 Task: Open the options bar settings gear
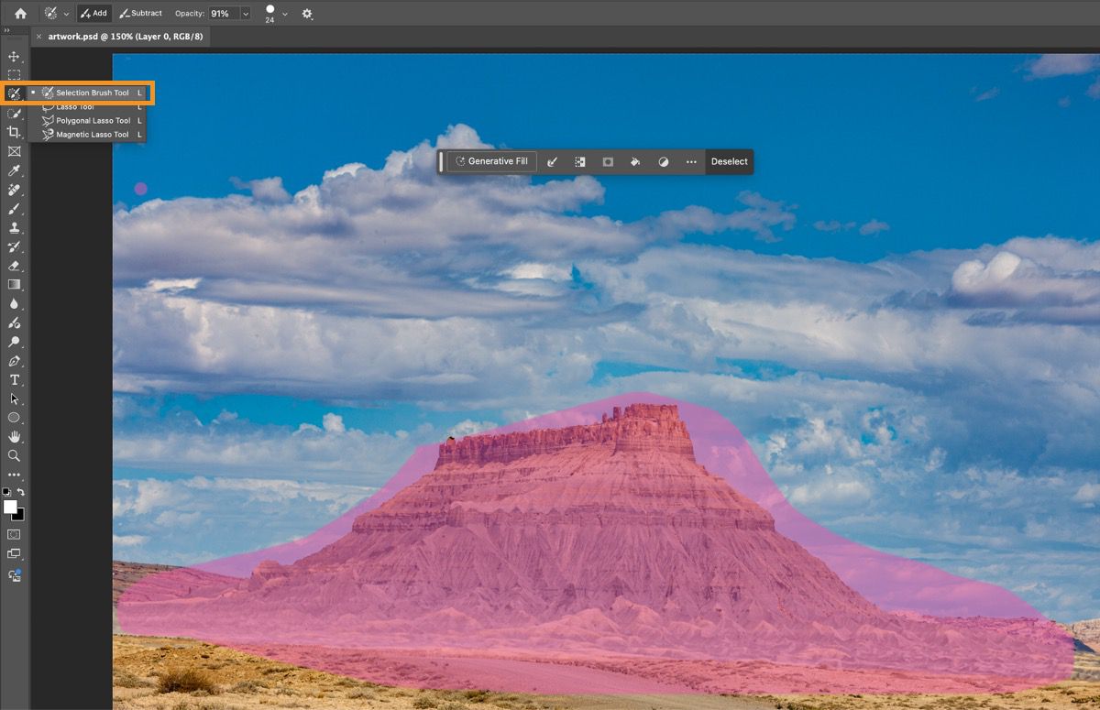[308, 14]
